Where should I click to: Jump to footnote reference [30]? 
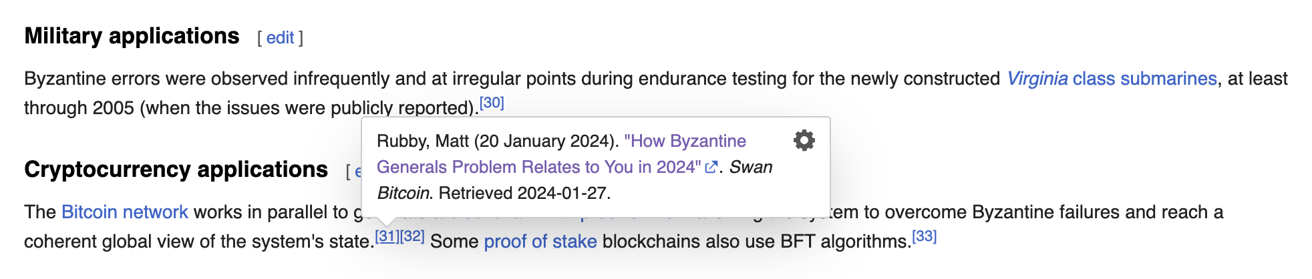tap(492, 103)
